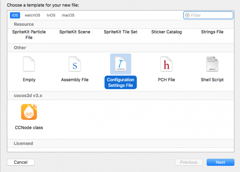The height and width of the screenshot is (172, 240).
Task: Select the SpriteKit Tile Set template
Action: pyautogui.click(x=121, y=32)
